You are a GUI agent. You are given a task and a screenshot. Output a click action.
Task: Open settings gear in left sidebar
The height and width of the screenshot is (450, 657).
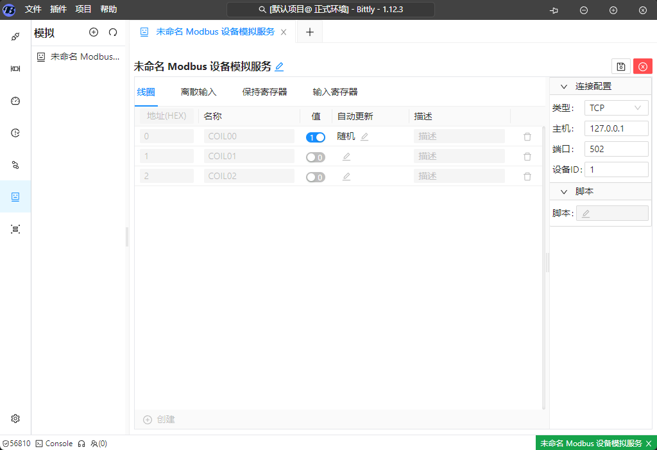tap(15, 419)
